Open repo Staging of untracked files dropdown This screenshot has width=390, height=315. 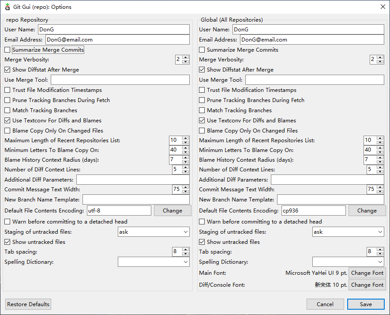[x=154, y=232]
